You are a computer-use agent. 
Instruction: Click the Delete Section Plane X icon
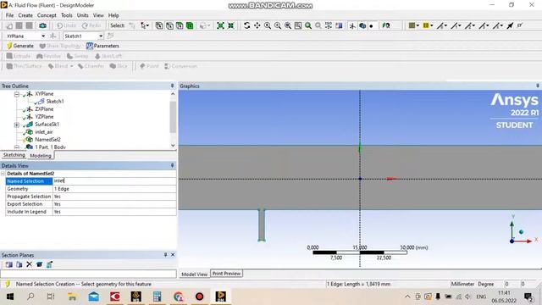click(x=30, y=264)
